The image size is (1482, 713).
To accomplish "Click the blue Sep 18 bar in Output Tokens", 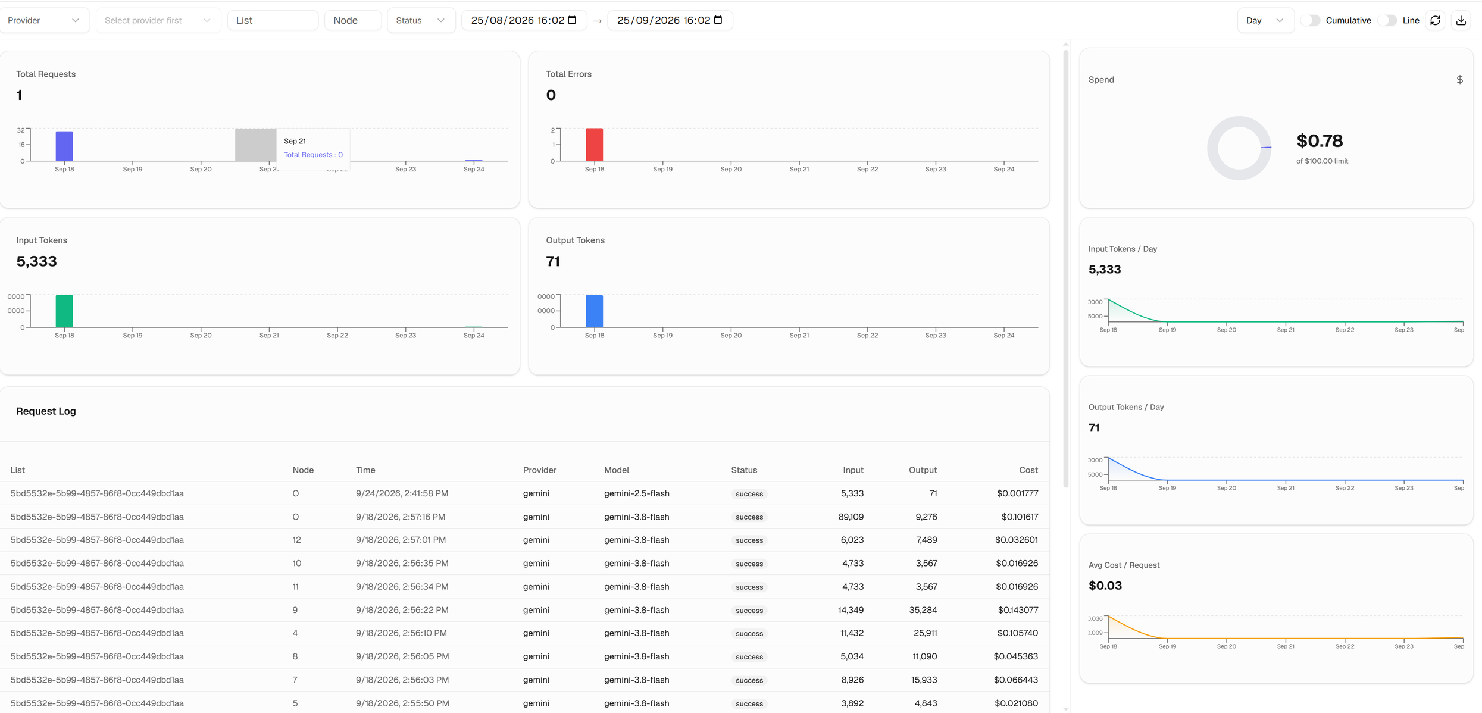I will point(594,311).
